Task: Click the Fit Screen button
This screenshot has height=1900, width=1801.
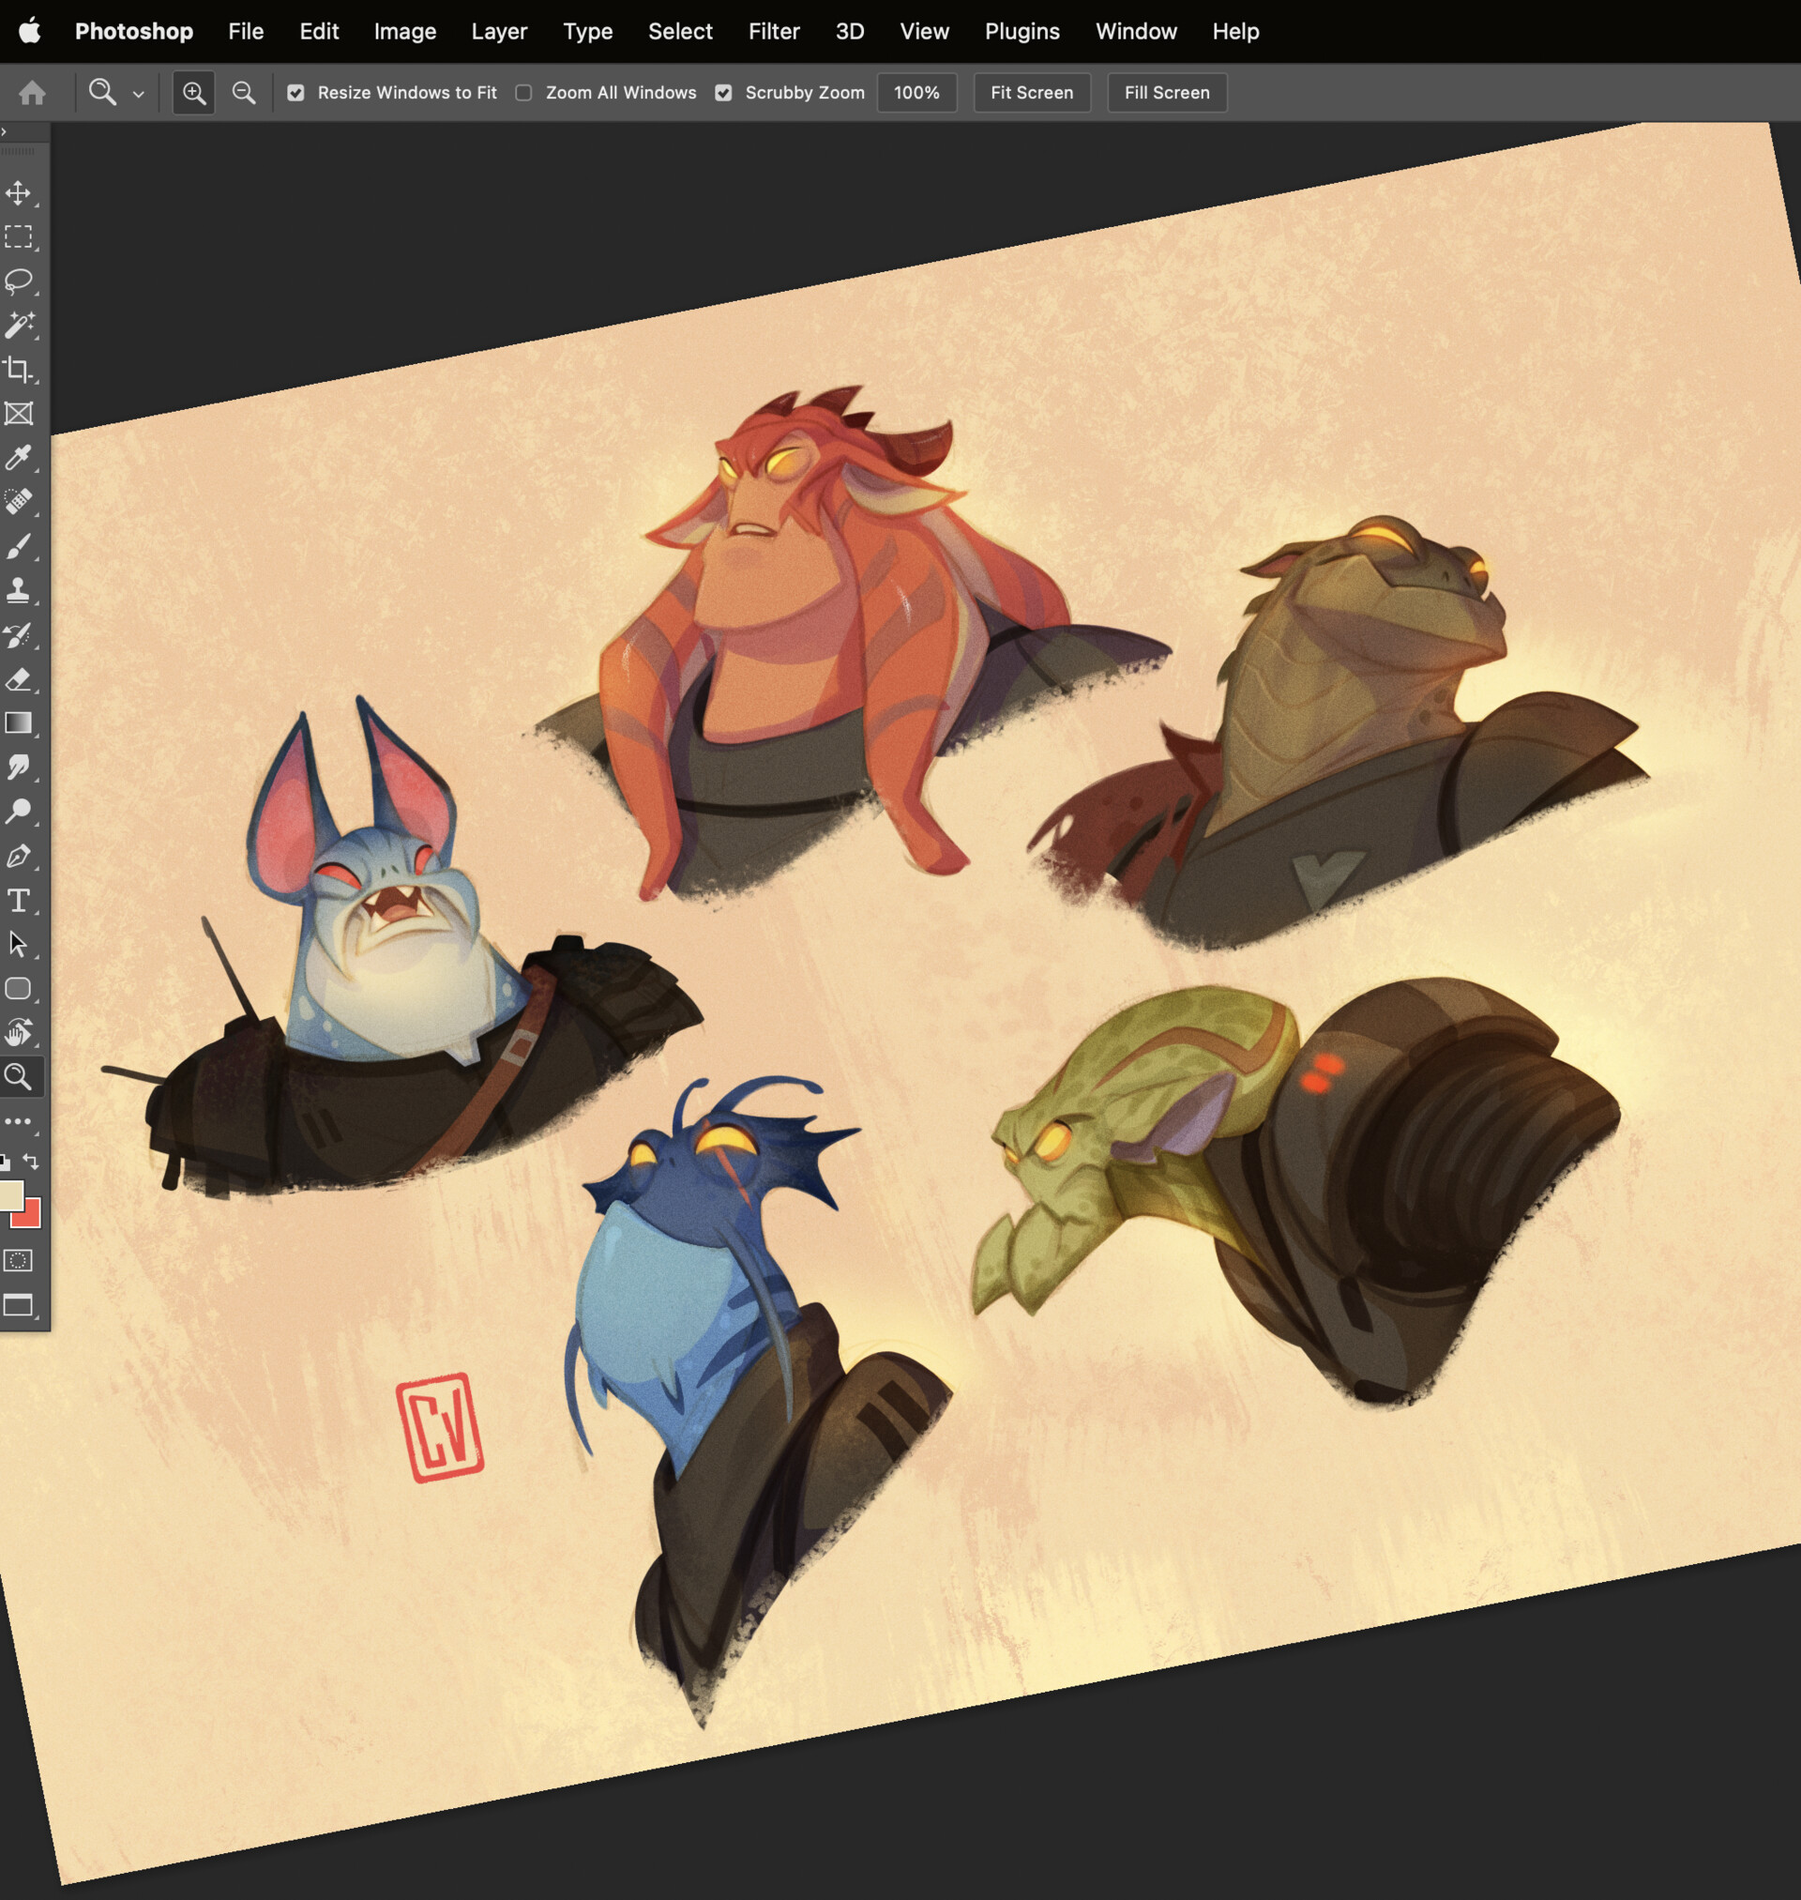Action: point(1031,92)
